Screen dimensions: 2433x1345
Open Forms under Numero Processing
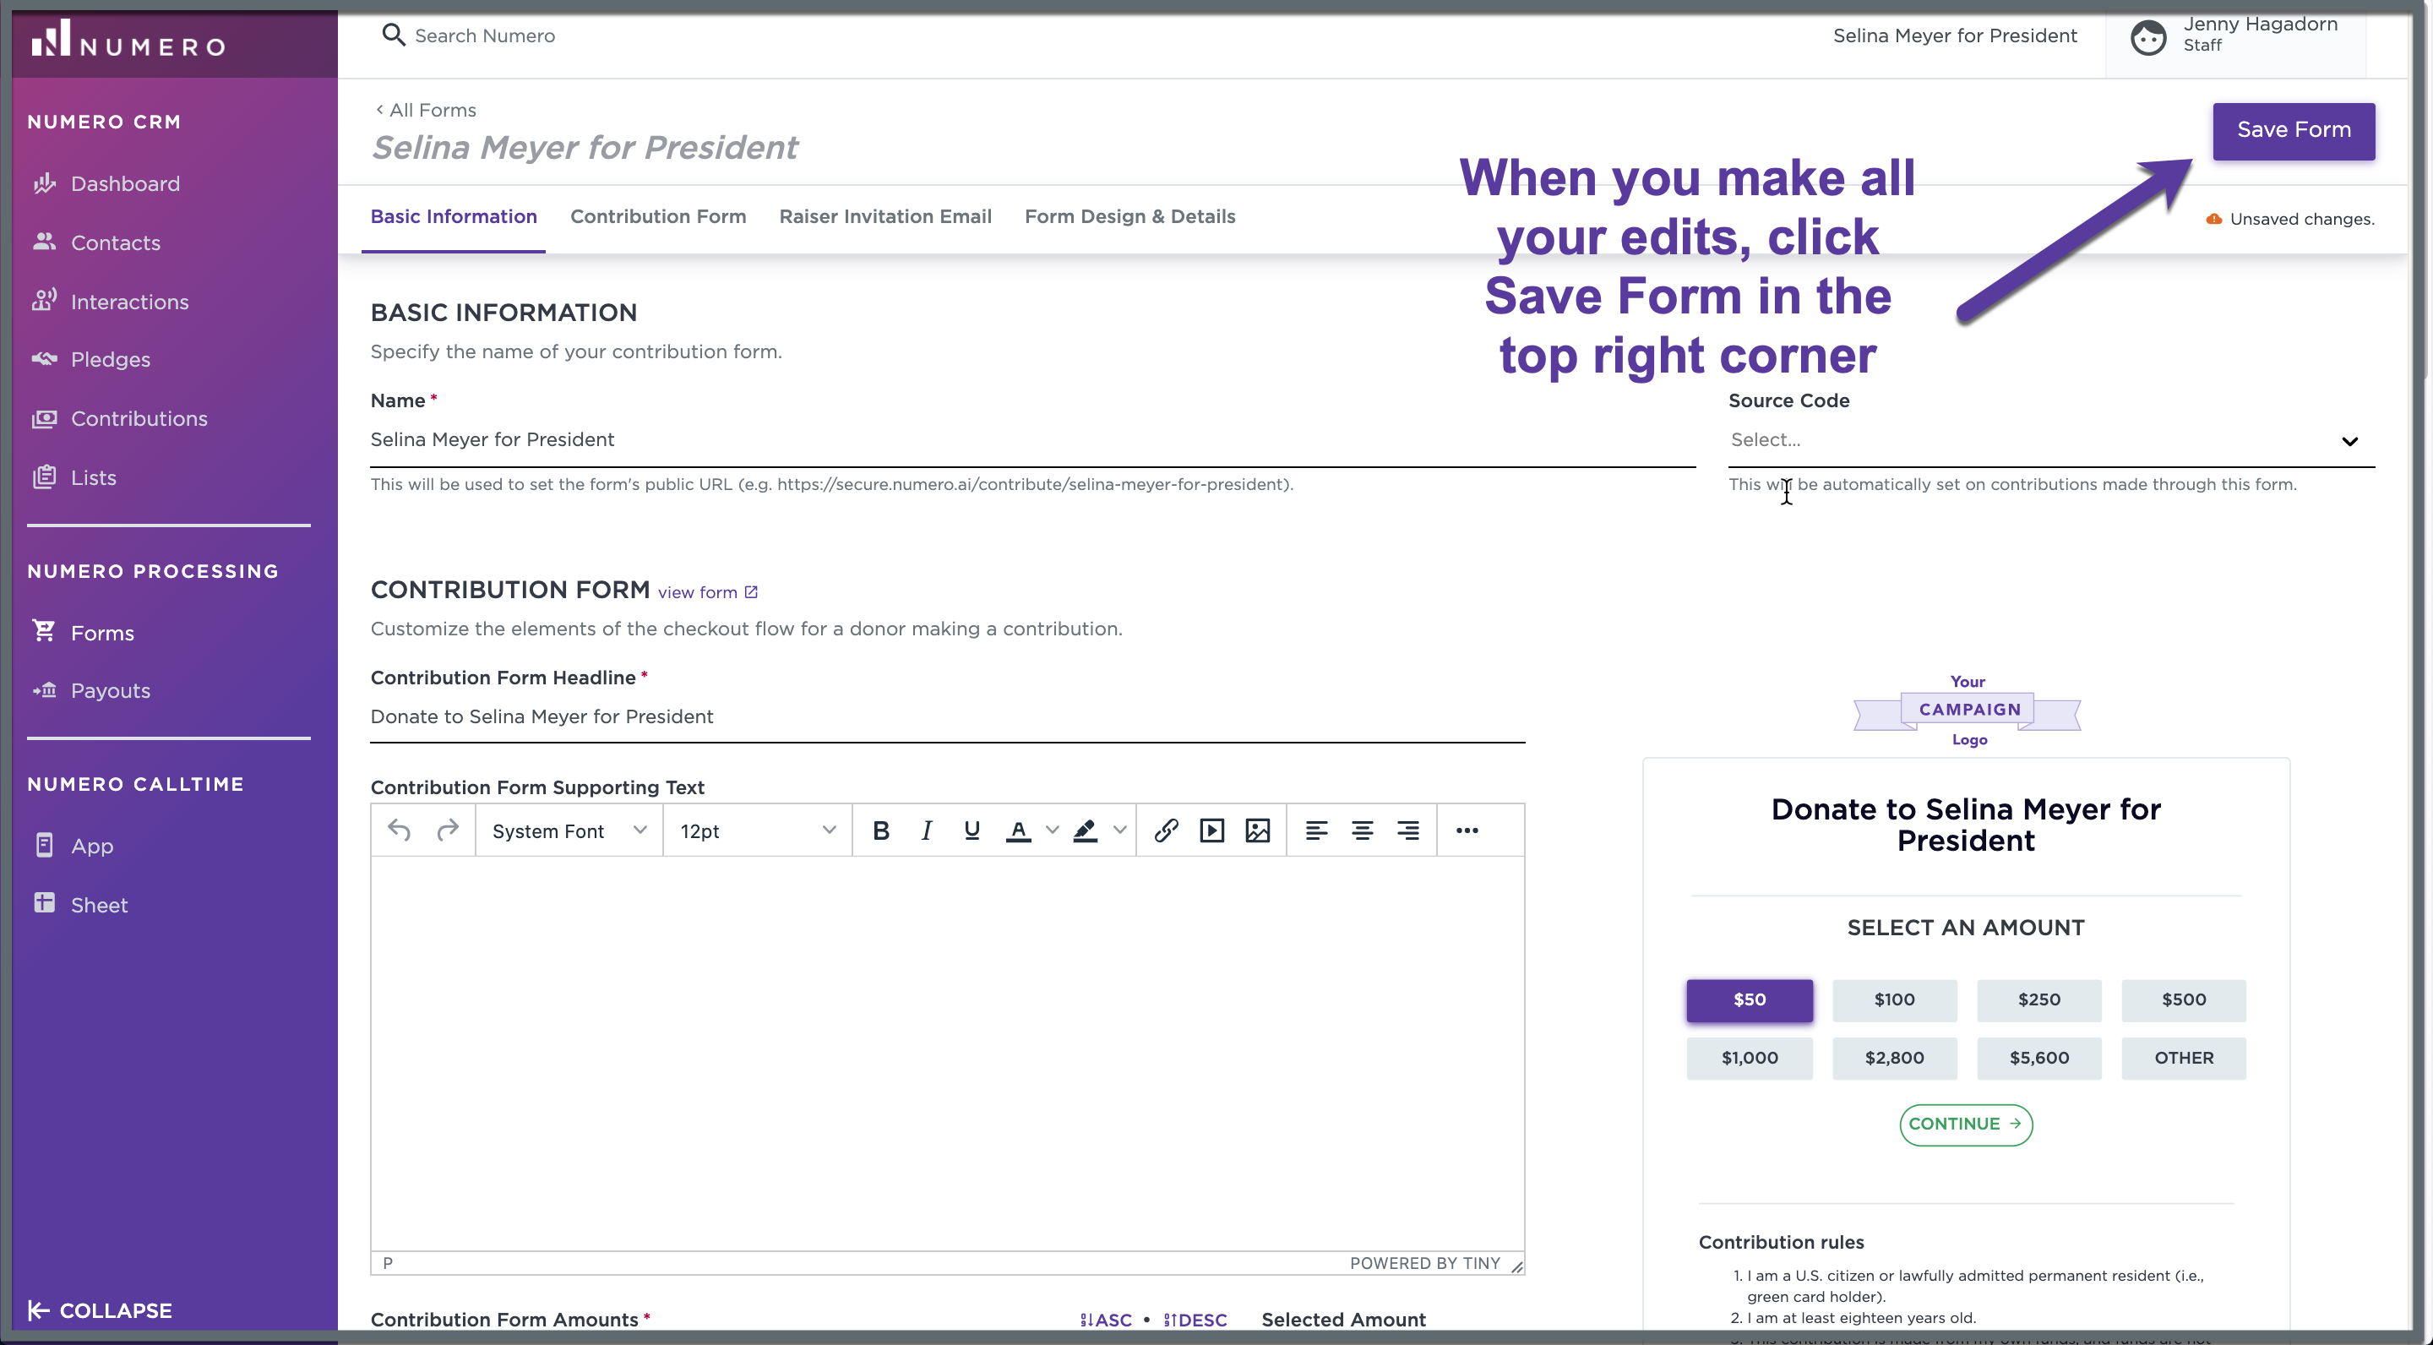83,633
